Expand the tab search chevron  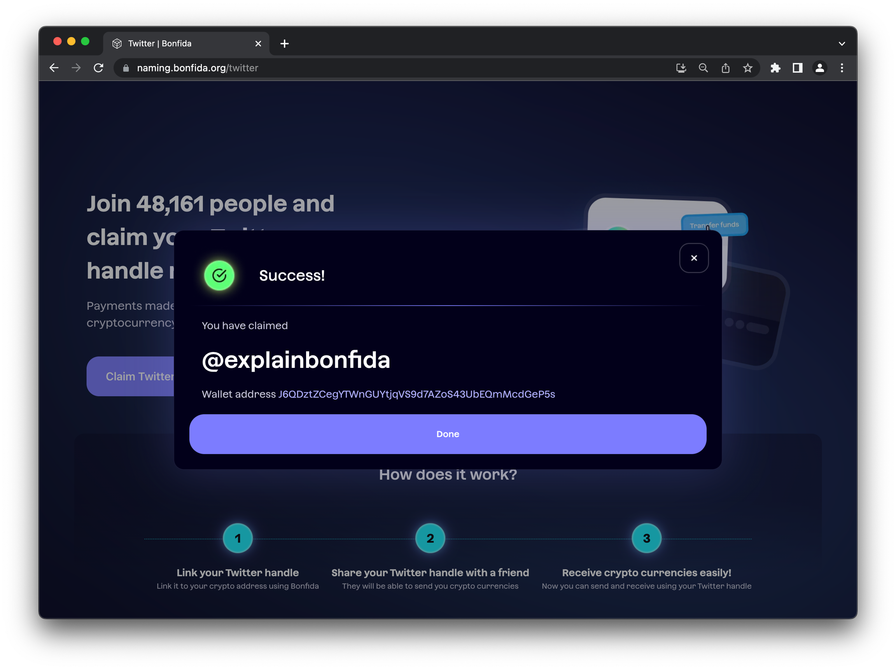click(x=842, y=44)
